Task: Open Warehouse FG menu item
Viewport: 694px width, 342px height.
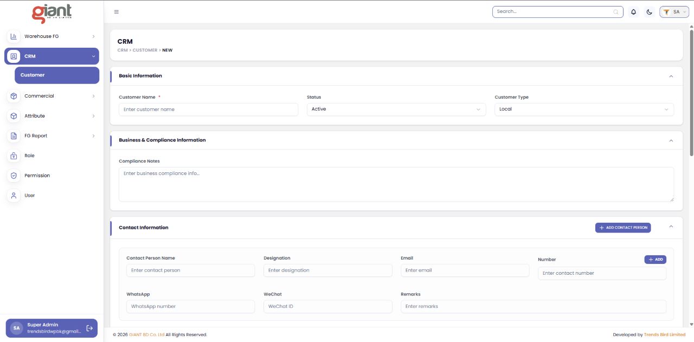Action: point(52,36)
